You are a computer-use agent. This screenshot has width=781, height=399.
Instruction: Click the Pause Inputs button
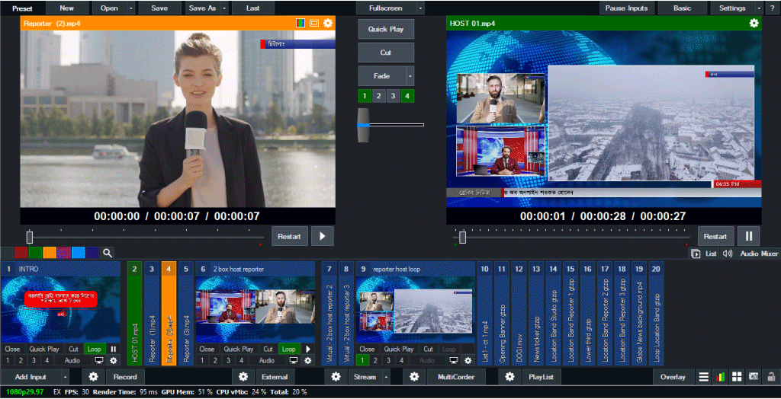click(626, 8)
